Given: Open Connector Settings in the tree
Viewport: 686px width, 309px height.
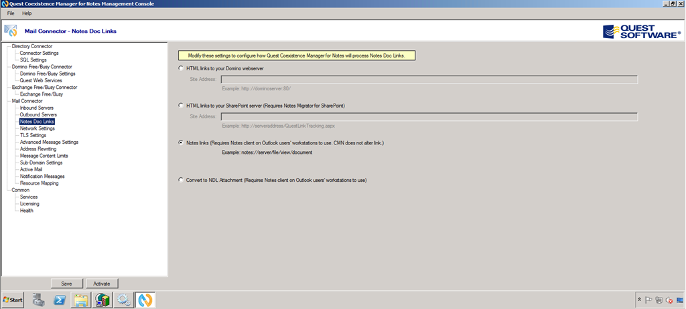Looking at the screenshot, I should click(x=39, y=53).
